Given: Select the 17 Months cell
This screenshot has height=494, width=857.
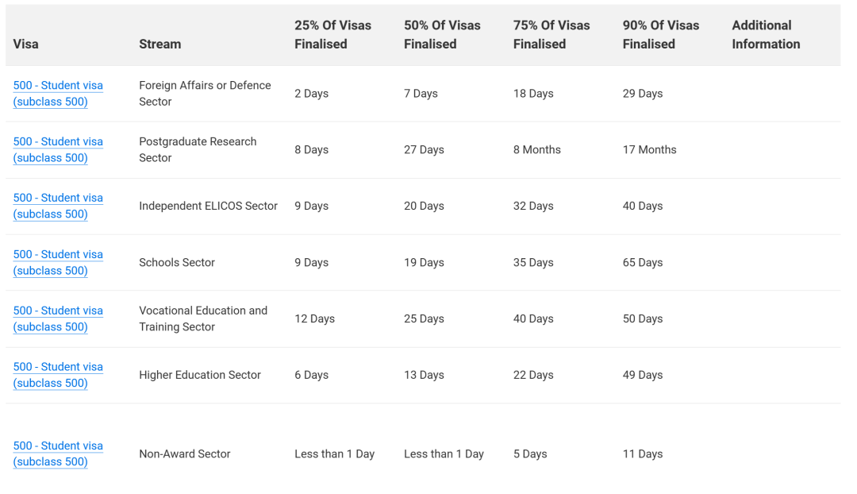Looking at the screenshot, I should [x=649, y=150].
